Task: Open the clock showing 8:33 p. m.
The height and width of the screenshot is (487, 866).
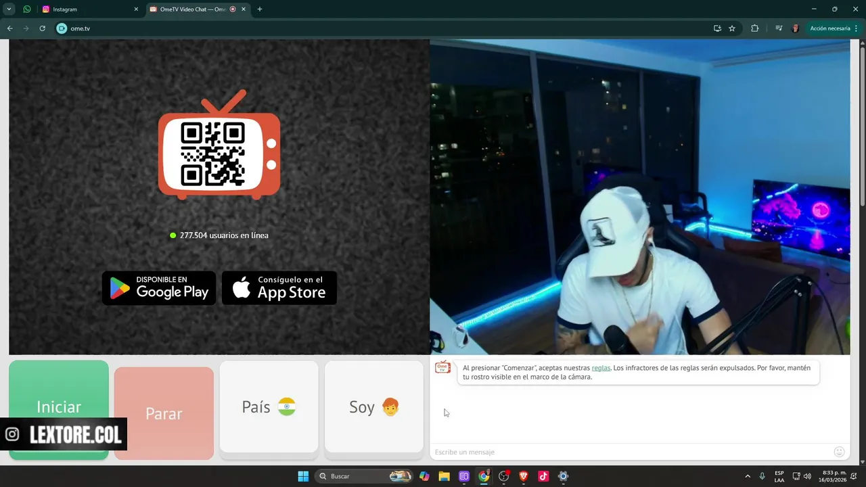Action: (x=834, y=476)
